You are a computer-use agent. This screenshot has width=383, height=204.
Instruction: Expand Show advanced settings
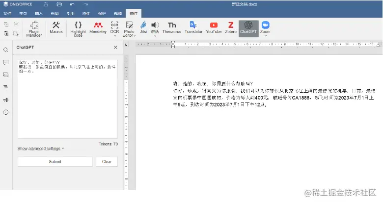point(41,149)
